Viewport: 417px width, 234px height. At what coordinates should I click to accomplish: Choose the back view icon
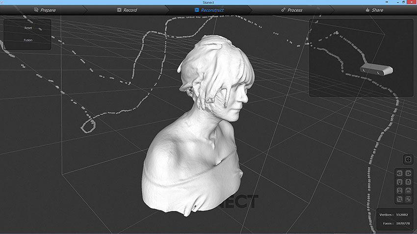click(x=408, y=190)
